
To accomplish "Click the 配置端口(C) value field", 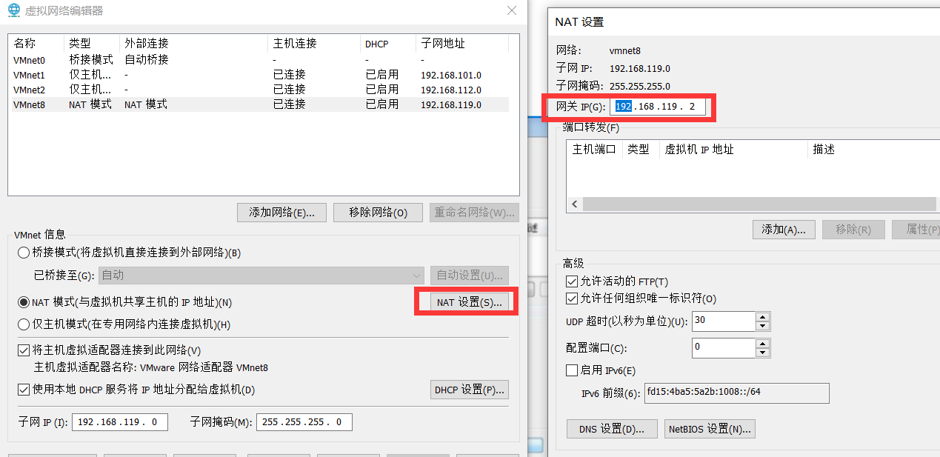I will 724,348.
